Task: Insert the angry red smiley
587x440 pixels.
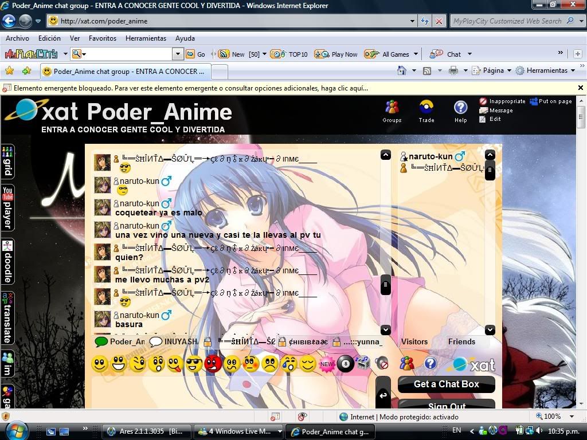Action: click(213, 364)
